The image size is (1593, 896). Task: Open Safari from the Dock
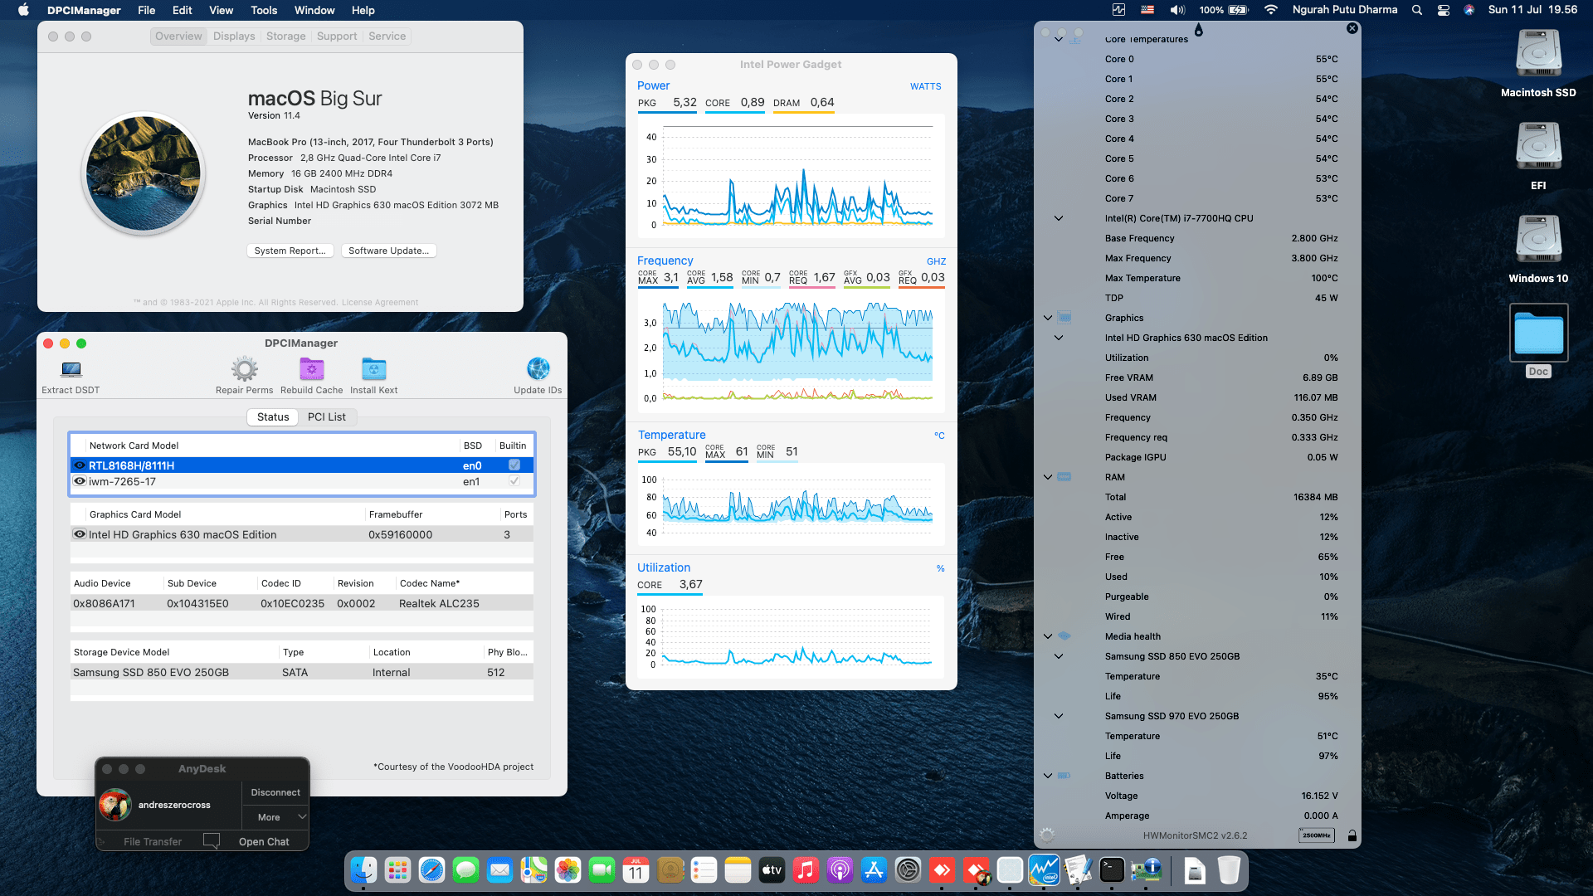tap(431, 869)
